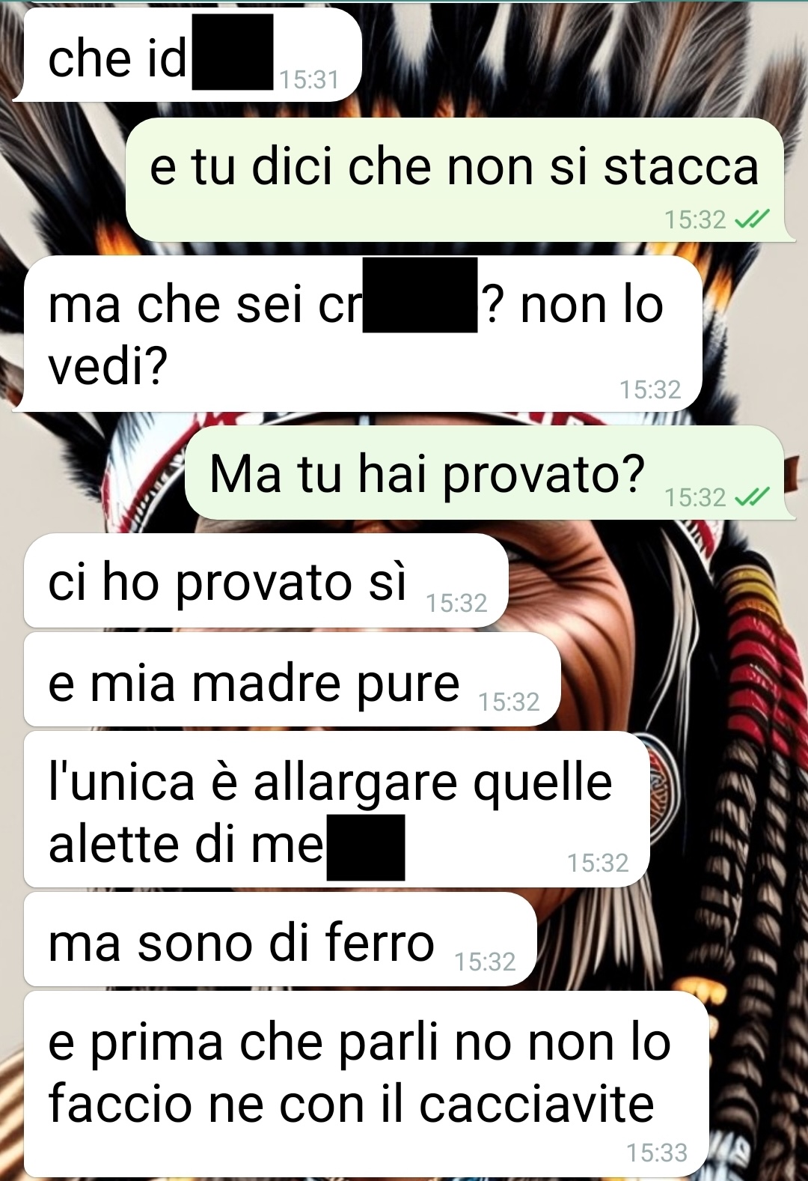Image resolution: width=808 pixels, height=1181 pixels.
Task: Tap 15:32 timestamp of 'e mia madre pure'
Action: point(509,702)
